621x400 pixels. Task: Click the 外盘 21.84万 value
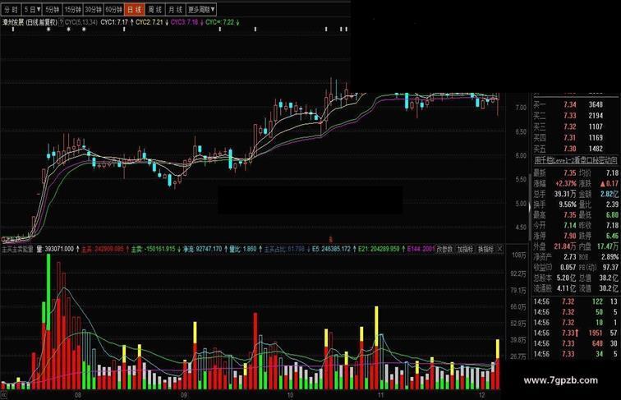coord(565,246)
